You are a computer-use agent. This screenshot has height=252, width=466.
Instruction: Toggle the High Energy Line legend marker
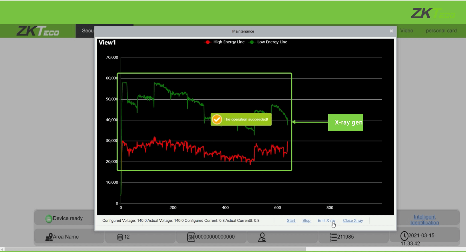click(208, 42)
